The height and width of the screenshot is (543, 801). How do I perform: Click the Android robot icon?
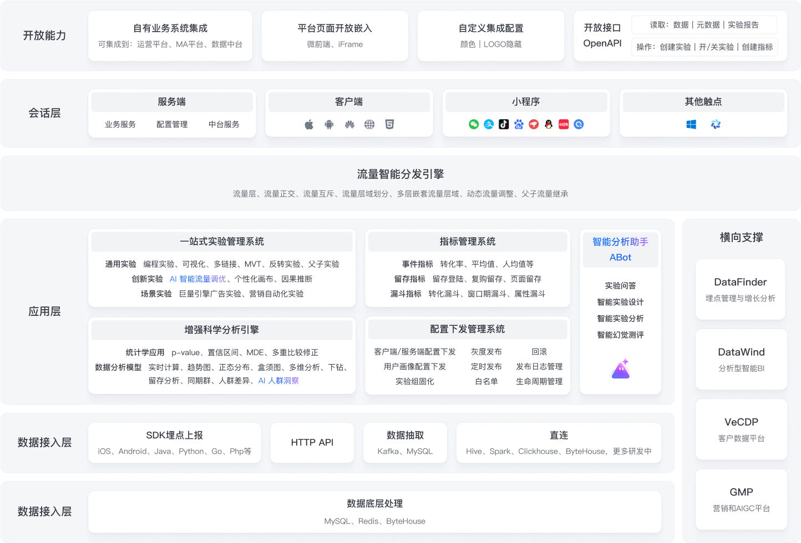[329, 125]
